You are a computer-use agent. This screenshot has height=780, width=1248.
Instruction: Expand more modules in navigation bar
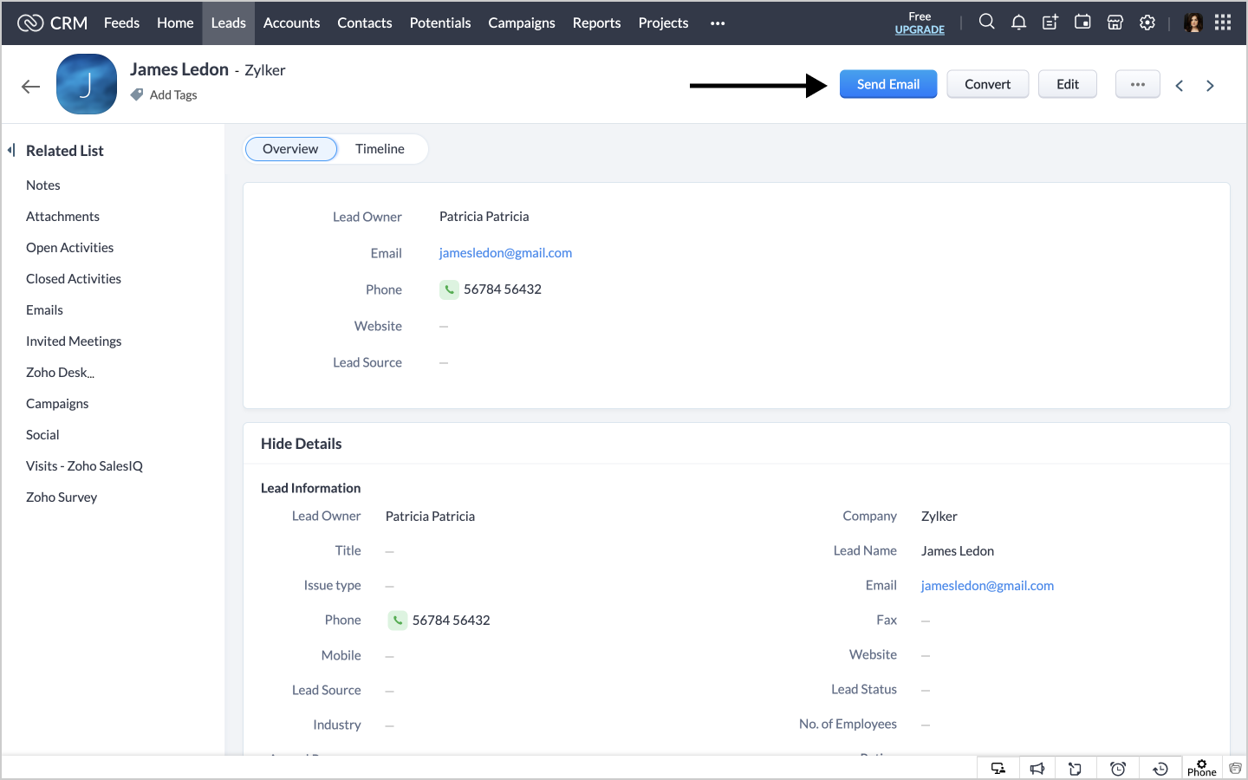[718, 23]
